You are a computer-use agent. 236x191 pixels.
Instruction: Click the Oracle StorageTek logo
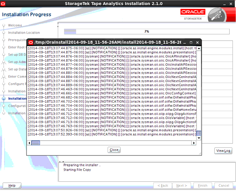pos(193,14)
